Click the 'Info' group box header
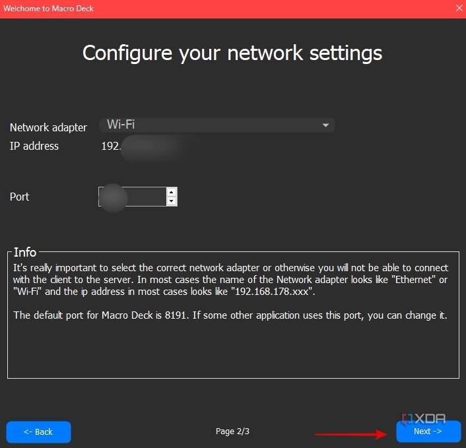This screenshot has height=448, width=466. (x=25, y=252)
